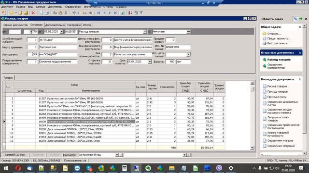Go to first record navigation icon
Image resolution: width=309 pixels, height=173 pixels.
click(x=98, y=13)
